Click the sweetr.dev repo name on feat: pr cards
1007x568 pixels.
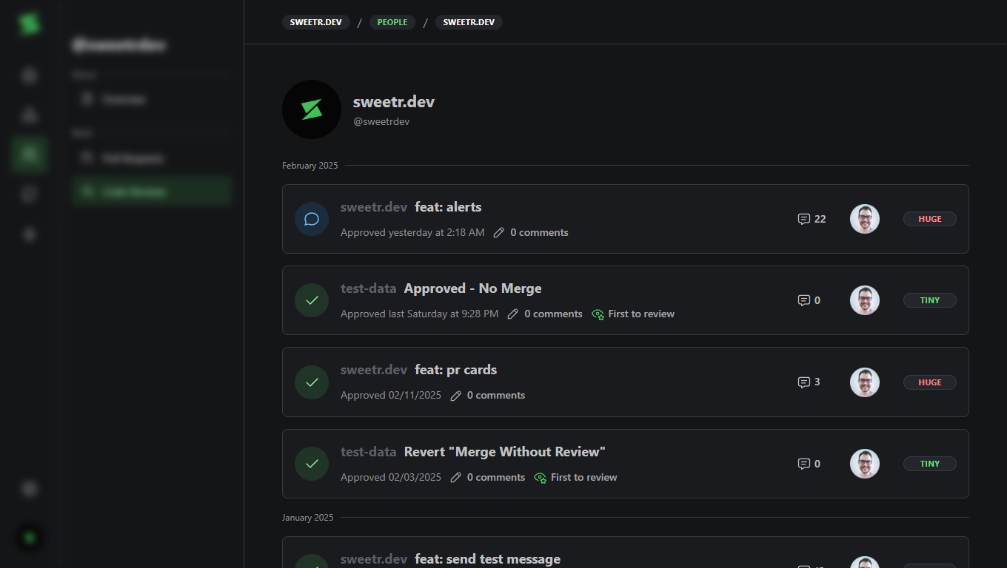point(374,370)
